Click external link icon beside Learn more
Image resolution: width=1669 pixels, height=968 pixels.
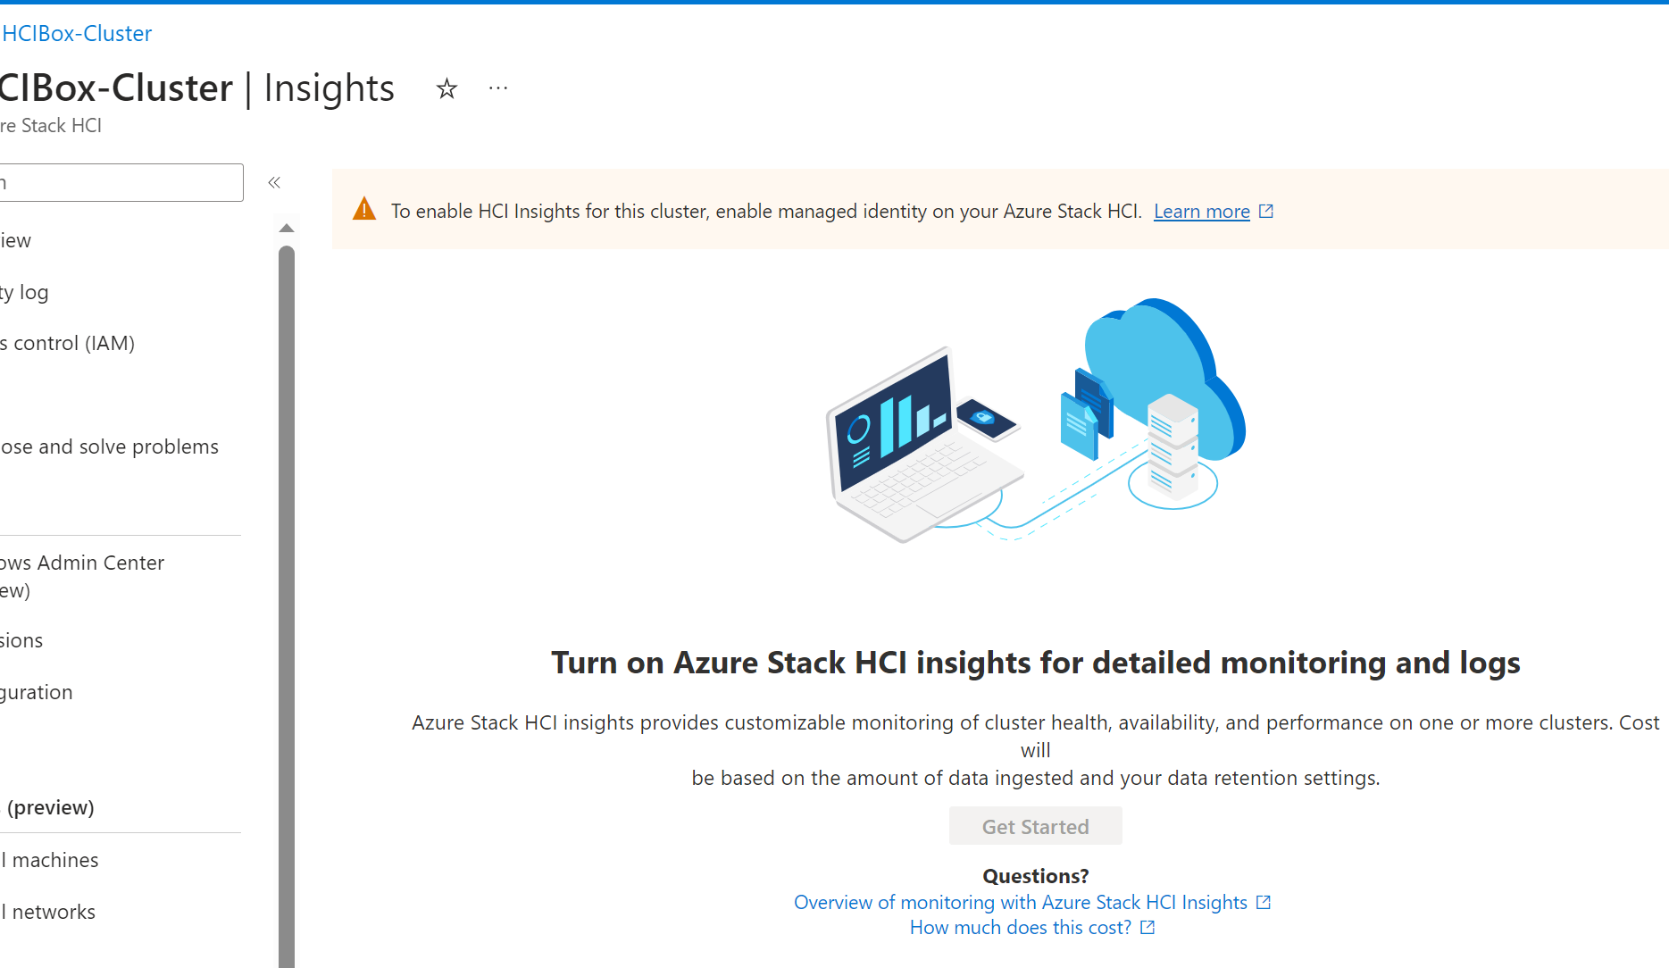pos(1265,211)
